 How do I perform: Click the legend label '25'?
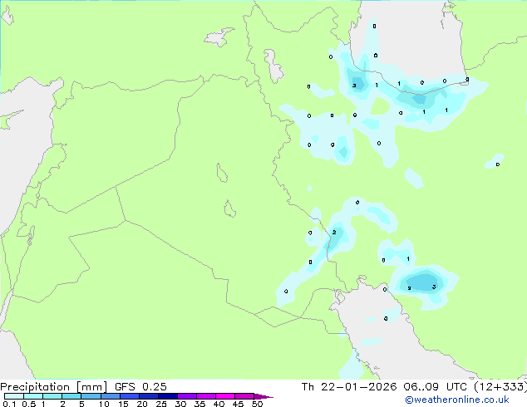click(x=161, y=404)
